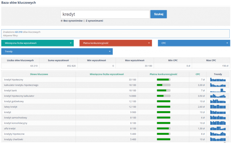
Task: Click the keyword search input field
Action: pyautogui.click(x=105, y=14)
